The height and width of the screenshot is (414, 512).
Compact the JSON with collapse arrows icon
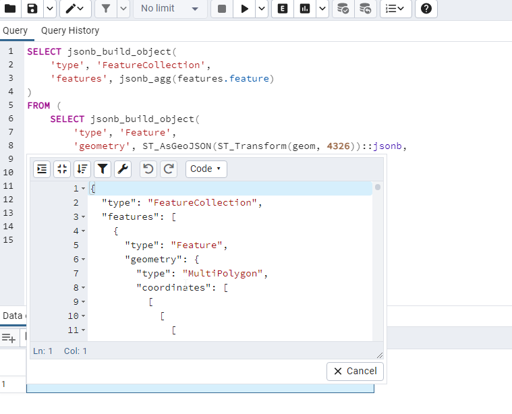pyautogui.click(x=62, y=169)
